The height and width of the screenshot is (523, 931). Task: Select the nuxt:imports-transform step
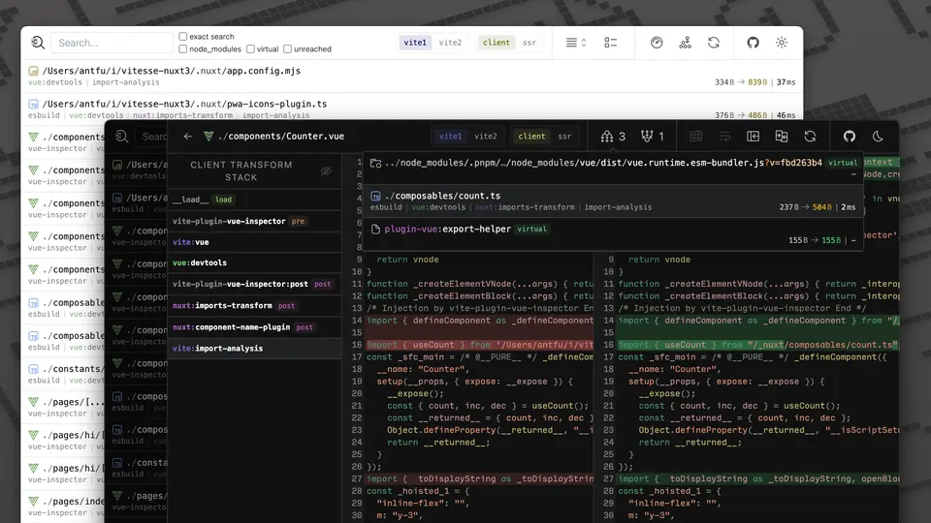click(255, 305)
